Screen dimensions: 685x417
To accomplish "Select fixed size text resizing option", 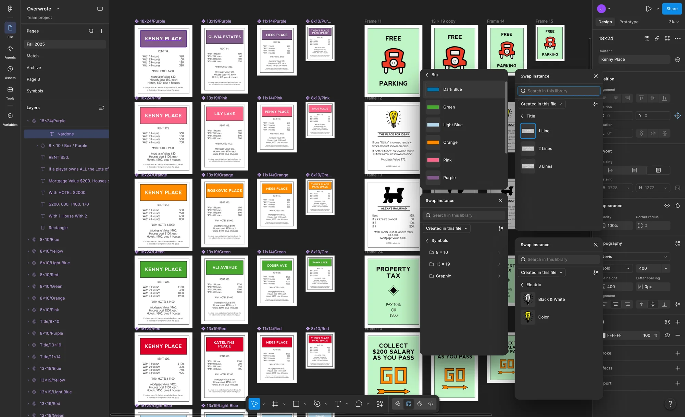I will (x=658, y=170).
